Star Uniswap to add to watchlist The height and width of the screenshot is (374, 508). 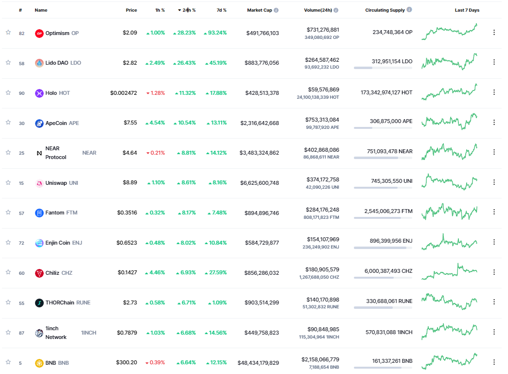point(8,182)
